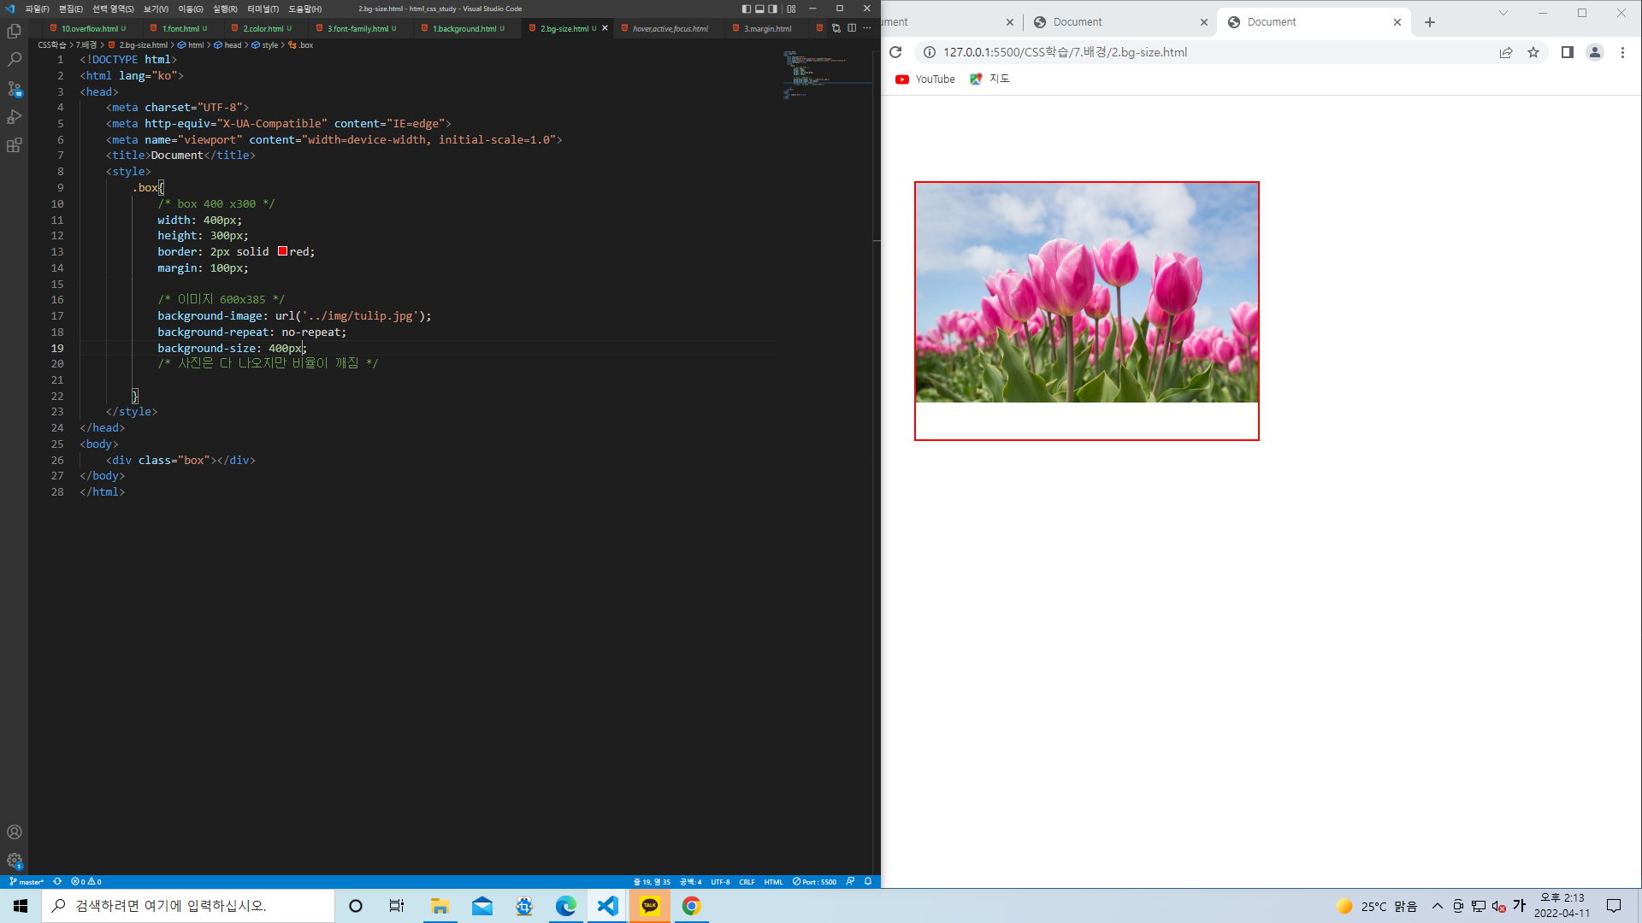This screenshot has height=923, width=1642.
Task: Toggle the bottom panel layout icon
Action: point(759,9)
